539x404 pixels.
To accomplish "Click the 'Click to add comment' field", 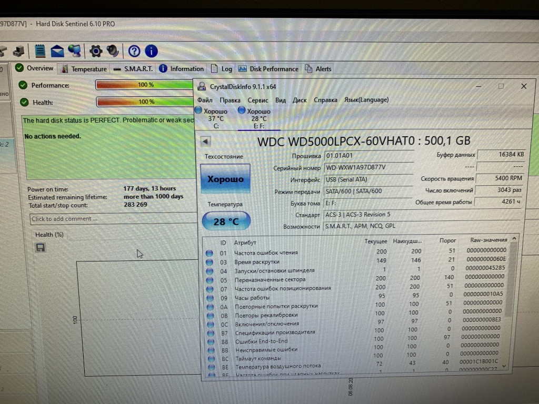I will click(114, 218).
